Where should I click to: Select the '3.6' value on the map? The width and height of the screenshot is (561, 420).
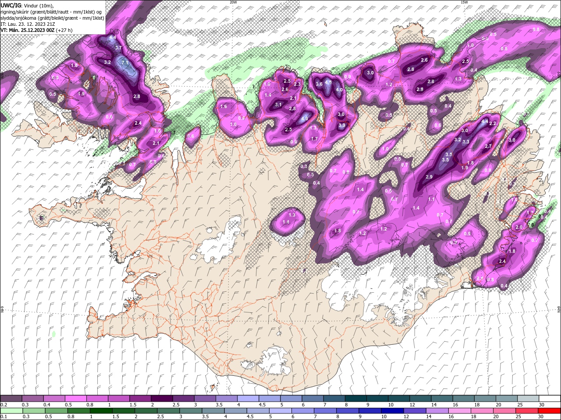(x=319, y=84)
